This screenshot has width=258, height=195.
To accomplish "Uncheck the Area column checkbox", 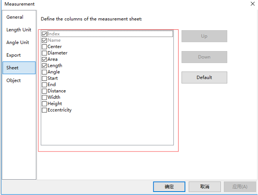I will click(44, 60).
